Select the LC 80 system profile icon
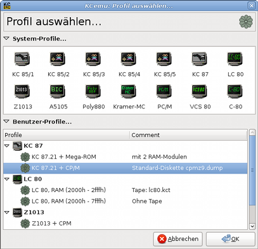This screenshot has height=249, width=258. [235, 59]
